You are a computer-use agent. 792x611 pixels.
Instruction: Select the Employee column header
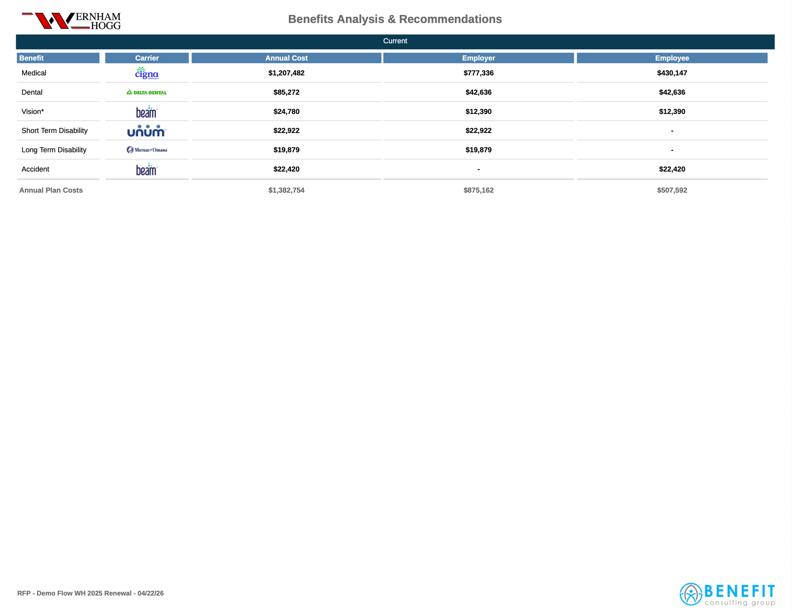[x=672, y=58]
